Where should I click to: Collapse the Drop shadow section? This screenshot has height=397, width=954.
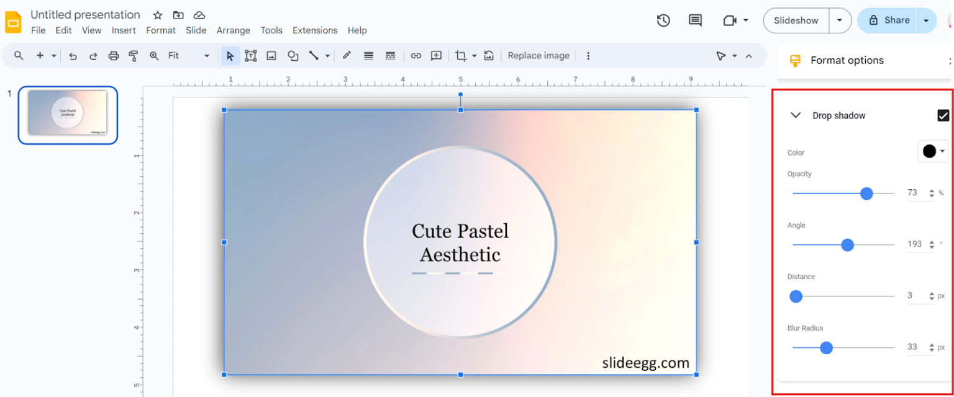(x=796, y=115)
